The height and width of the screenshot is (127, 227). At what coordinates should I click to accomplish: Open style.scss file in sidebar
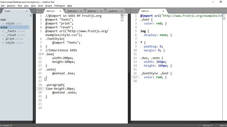click(14, 43)
